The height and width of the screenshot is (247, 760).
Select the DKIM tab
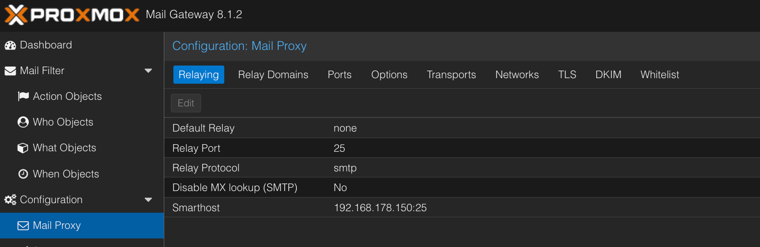pyautogui.click(x=608, y=75)
